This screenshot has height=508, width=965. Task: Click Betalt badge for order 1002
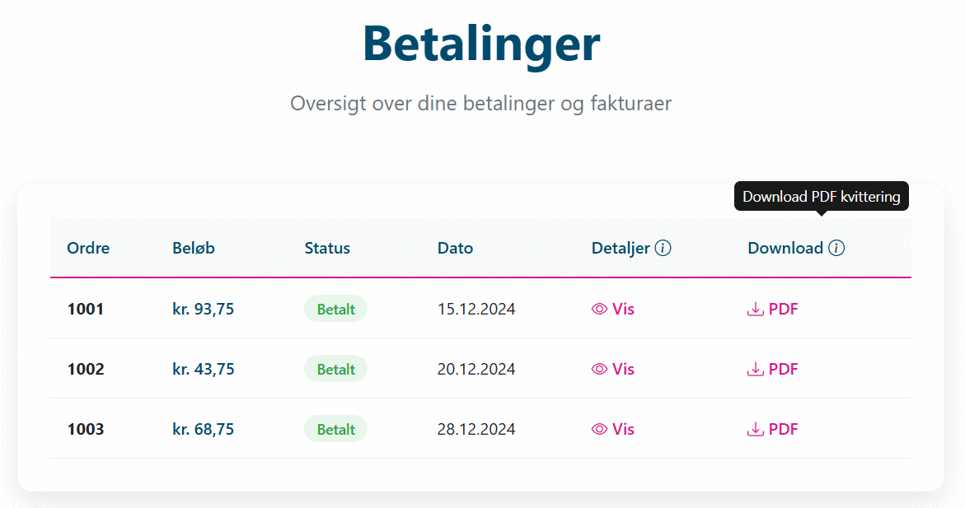336,369
